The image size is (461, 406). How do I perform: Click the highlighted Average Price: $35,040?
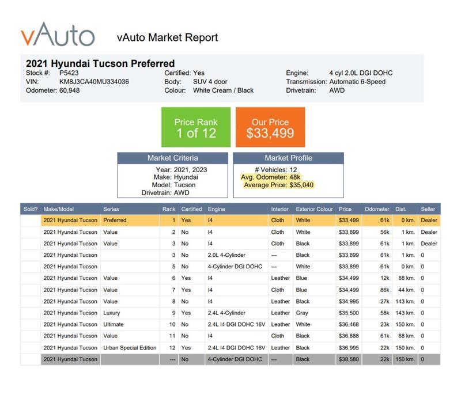click(x=279, y=185)
